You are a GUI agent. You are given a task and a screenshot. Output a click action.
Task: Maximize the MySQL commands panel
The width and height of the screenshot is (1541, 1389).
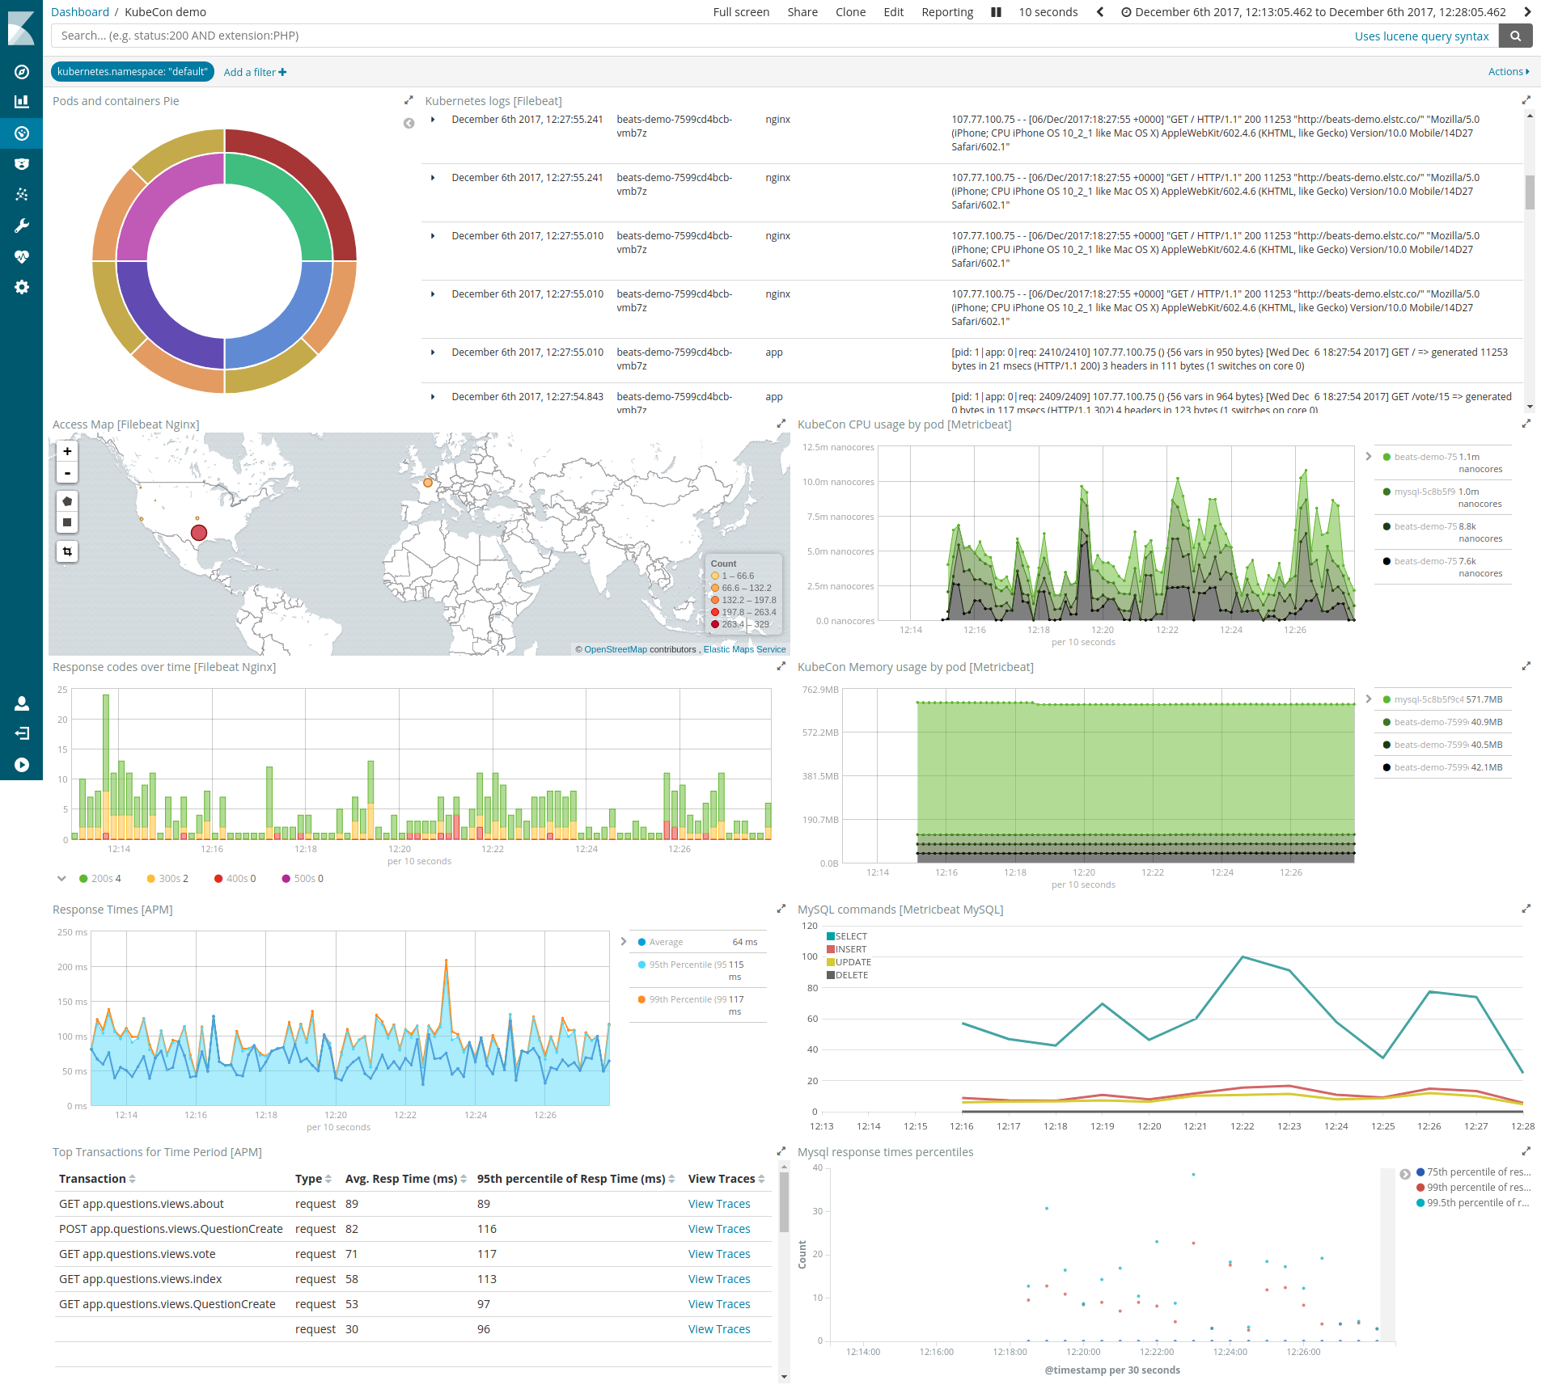(x=1526, y=909)
